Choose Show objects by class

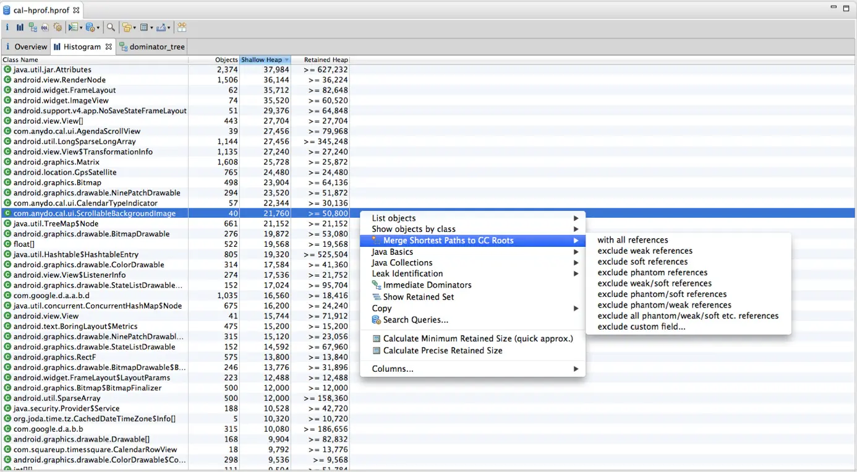(x=472, y=229)
